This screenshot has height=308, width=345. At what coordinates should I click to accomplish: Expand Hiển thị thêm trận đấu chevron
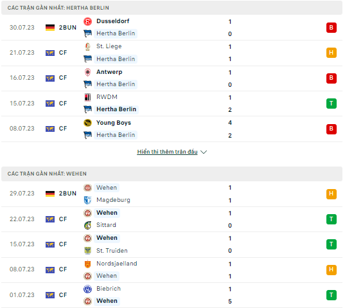204,152
